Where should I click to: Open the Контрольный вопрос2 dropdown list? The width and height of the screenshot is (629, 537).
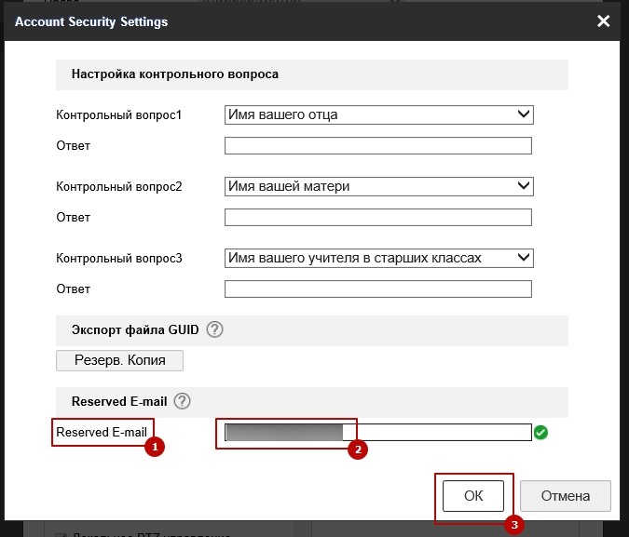(378, 186)
